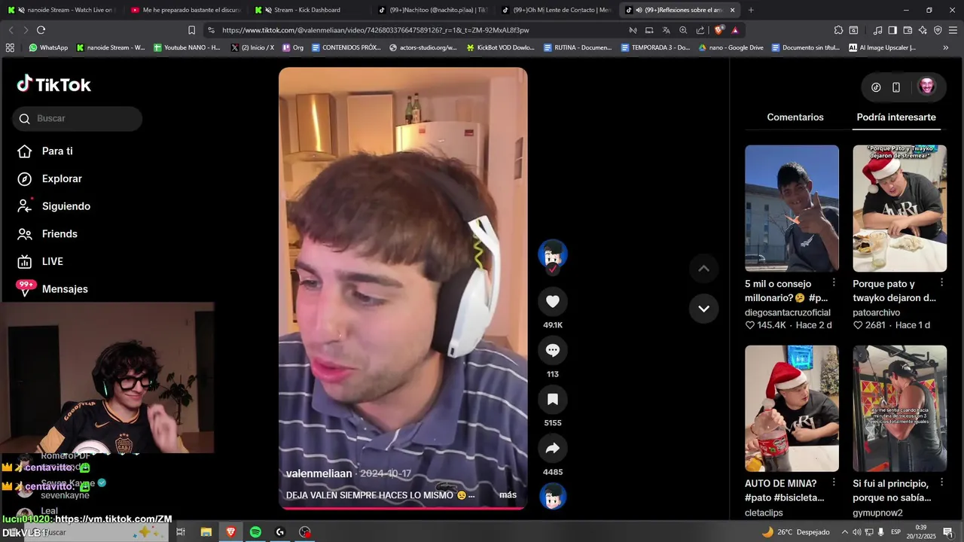Image resolution: width=964 pixels, height=542 pixels.
Task: Bookmark the video with the save icon
Action: [x=552, y=399]
